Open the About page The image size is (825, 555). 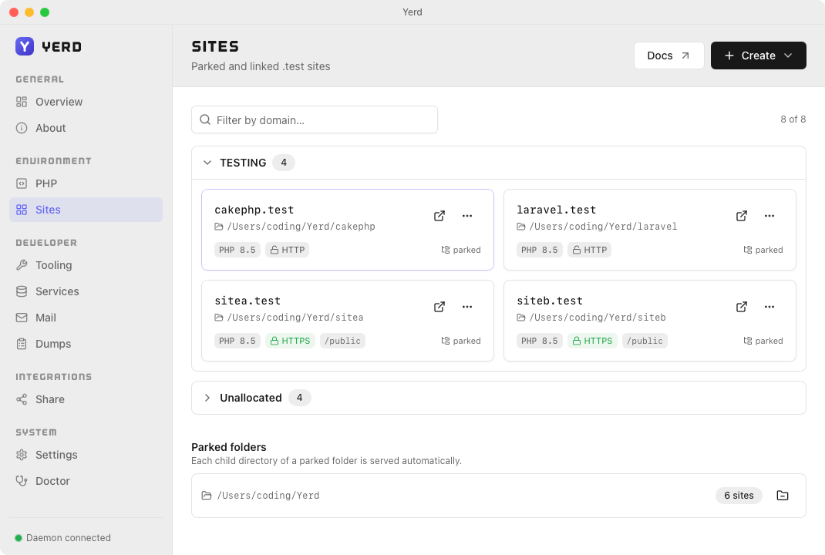tap(86, 128)
